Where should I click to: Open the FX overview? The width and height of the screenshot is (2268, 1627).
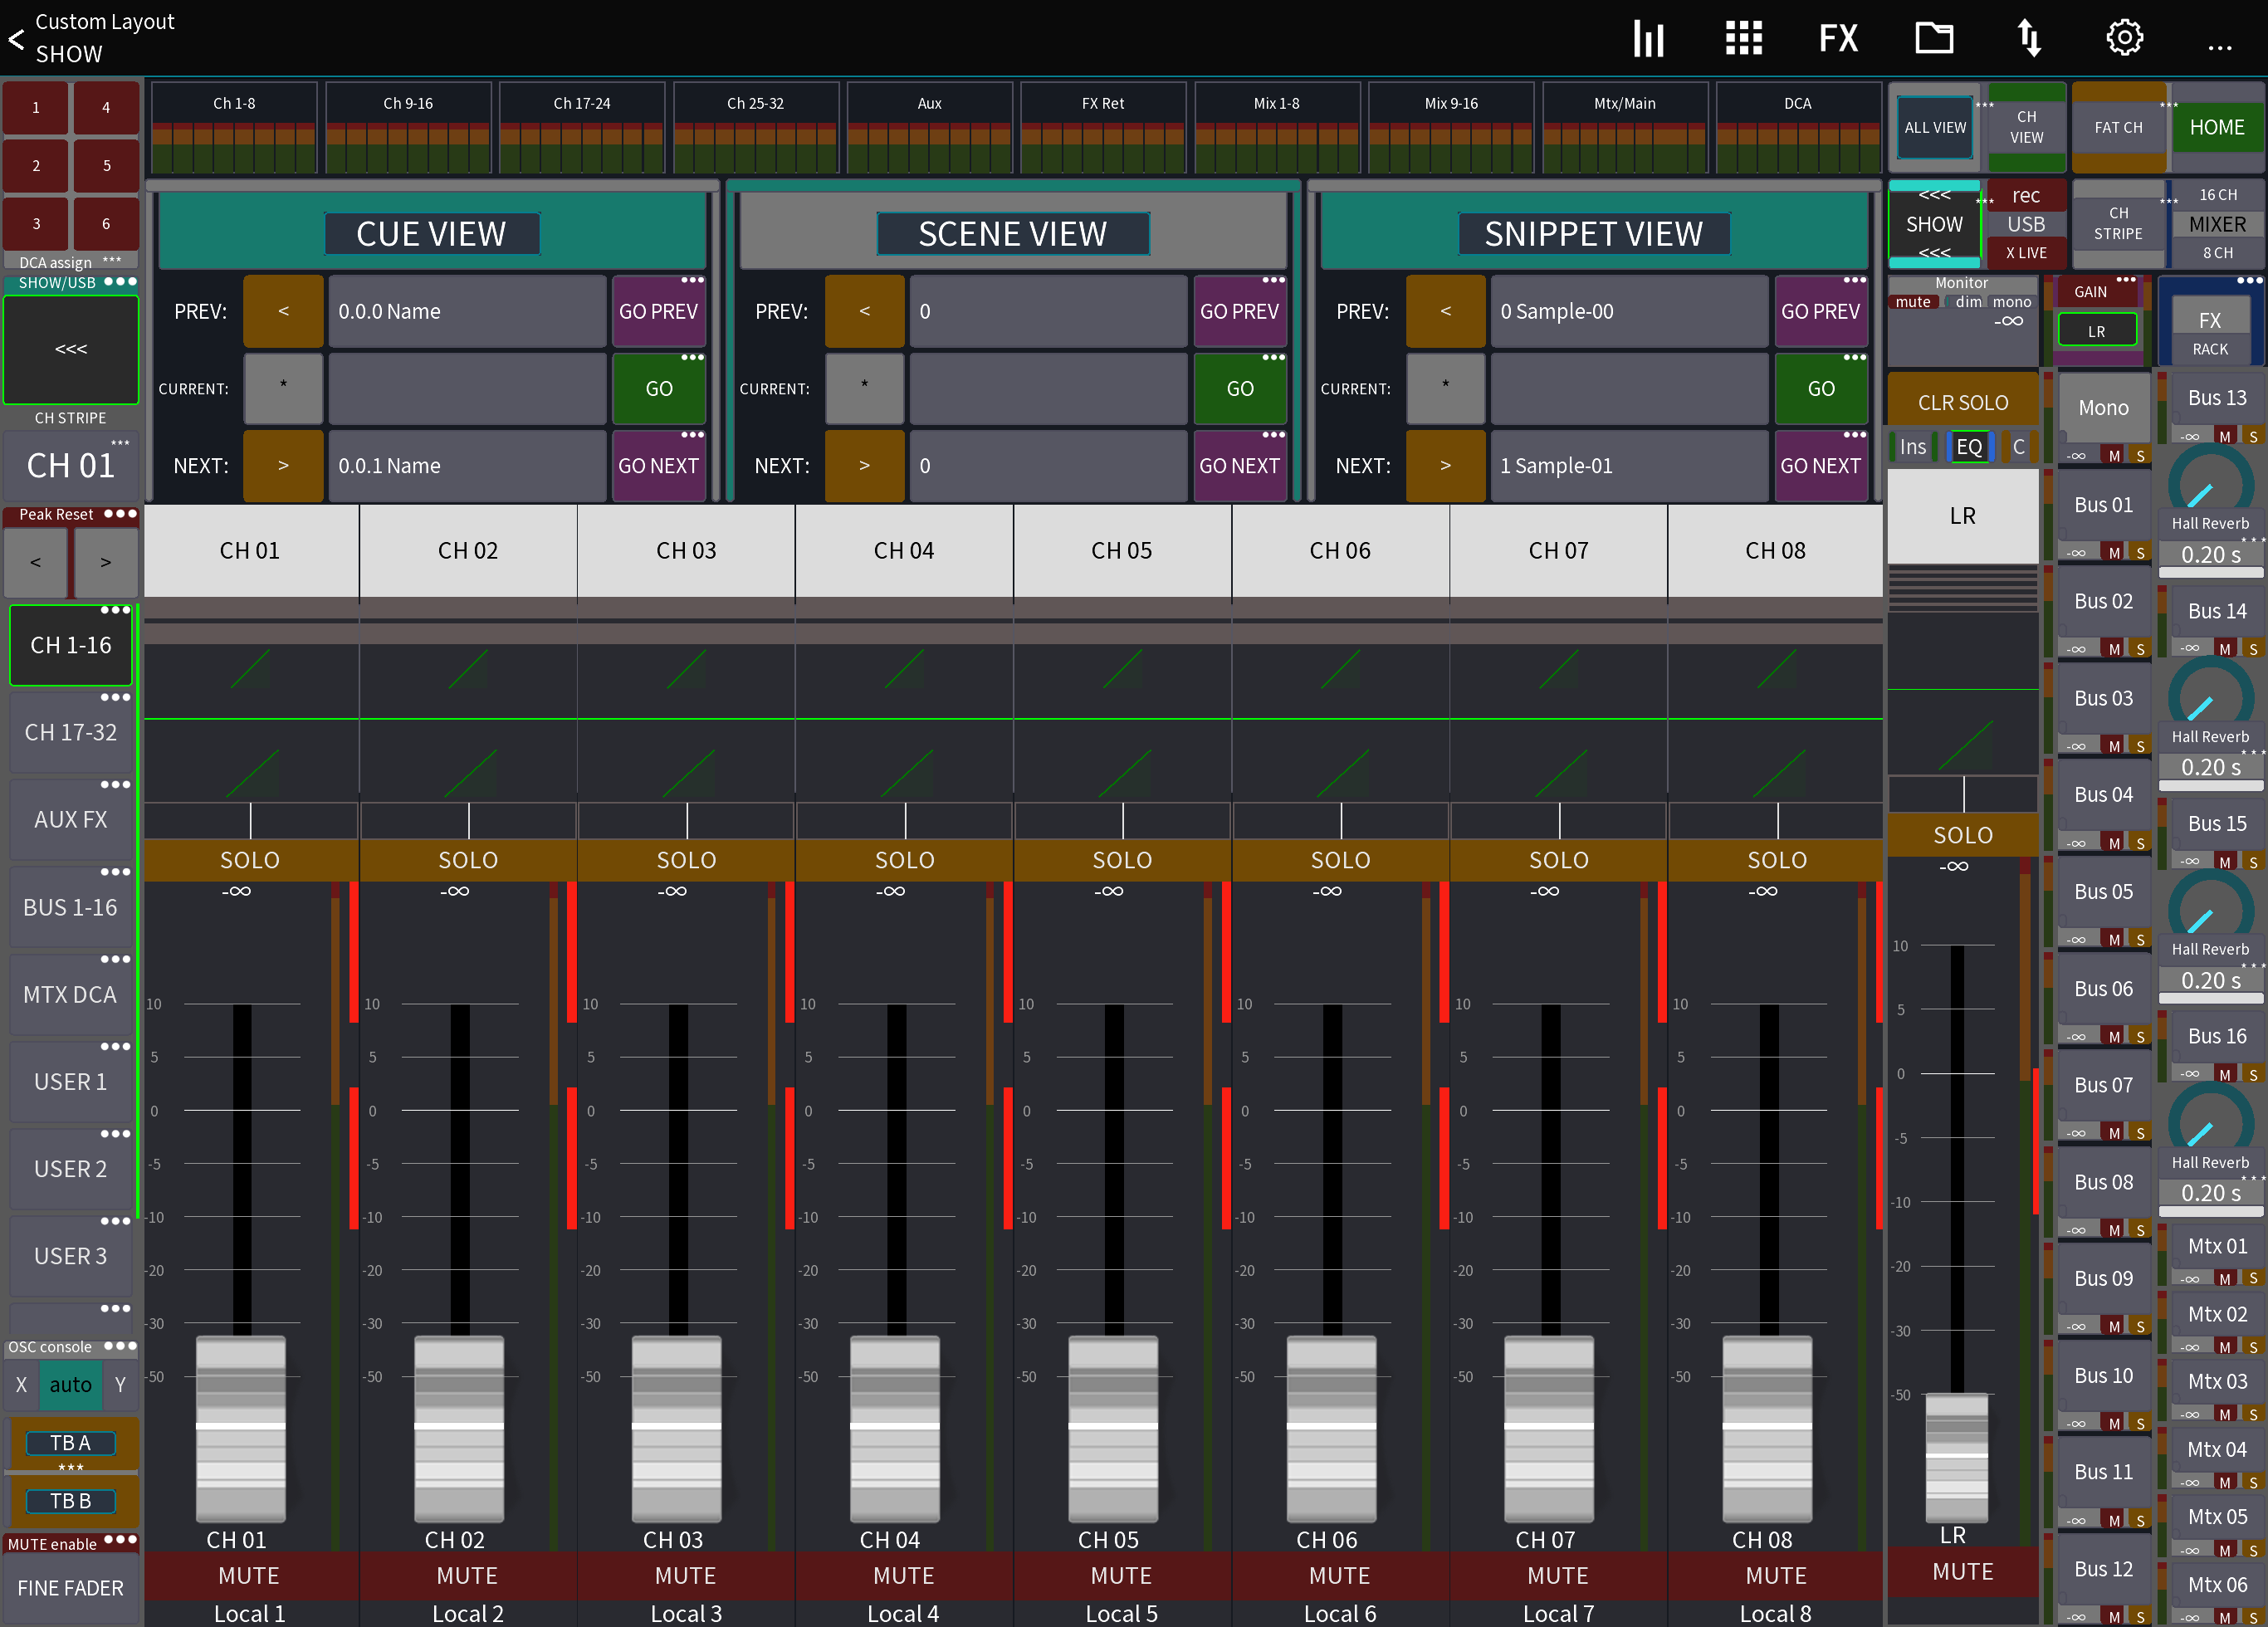click(1838, 38)
